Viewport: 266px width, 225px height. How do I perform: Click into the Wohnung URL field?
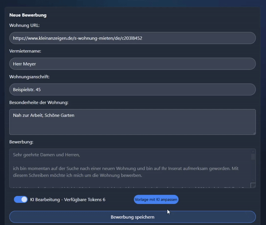pyautogui.click(x=132, y=38)
